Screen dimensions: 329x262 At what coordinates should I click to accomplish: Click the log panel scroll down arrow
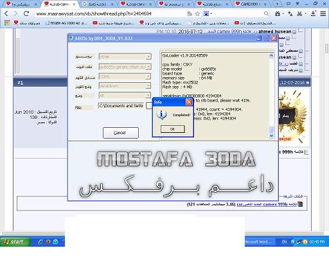click(271, 135)
